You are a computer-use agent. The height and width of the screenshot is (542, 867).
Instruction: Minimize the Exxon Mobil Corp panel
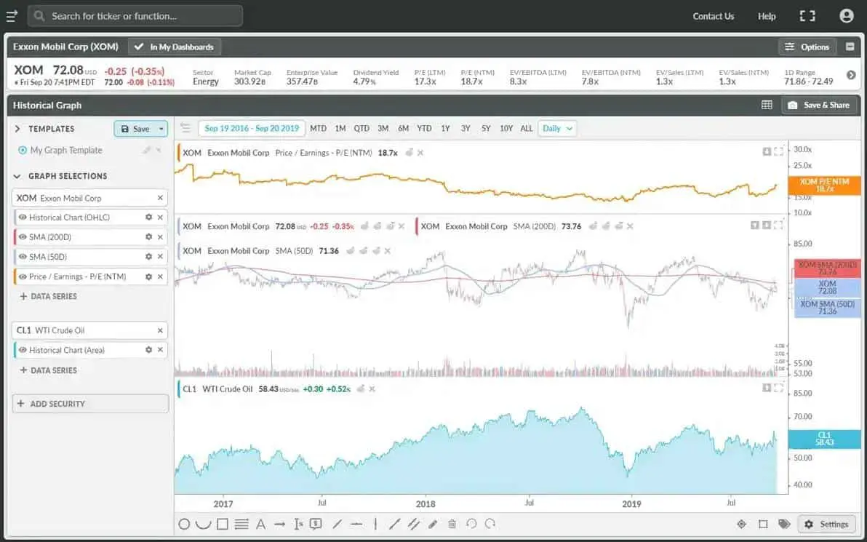[x=850, y=47]
